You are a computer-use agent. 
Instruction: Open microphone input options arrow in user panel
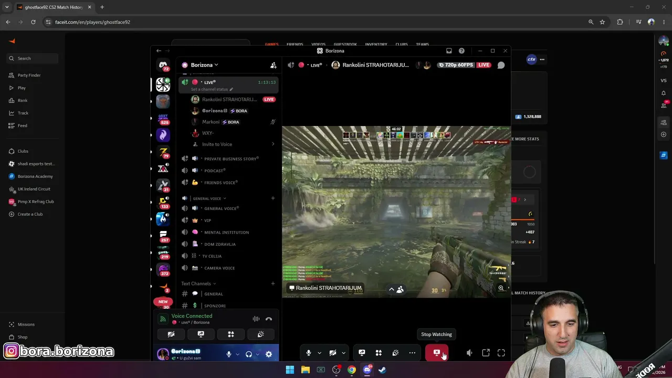point(237,354)
